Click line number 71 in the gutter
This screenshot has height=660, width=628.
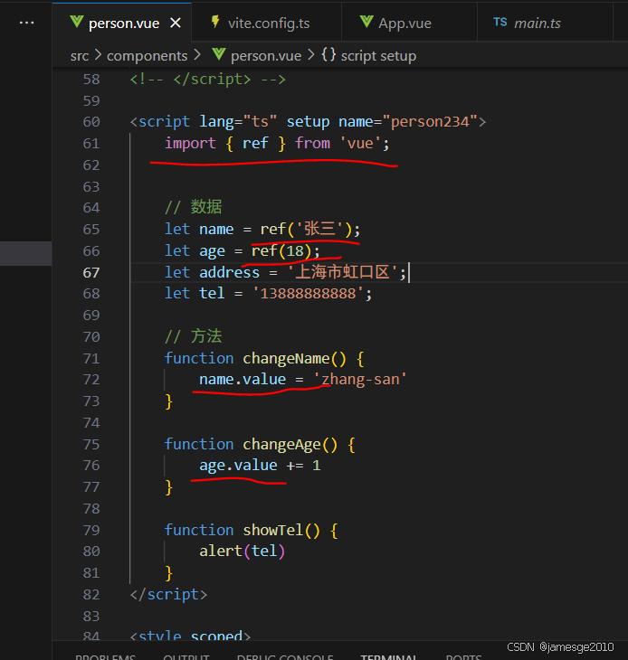click(91, 359)
